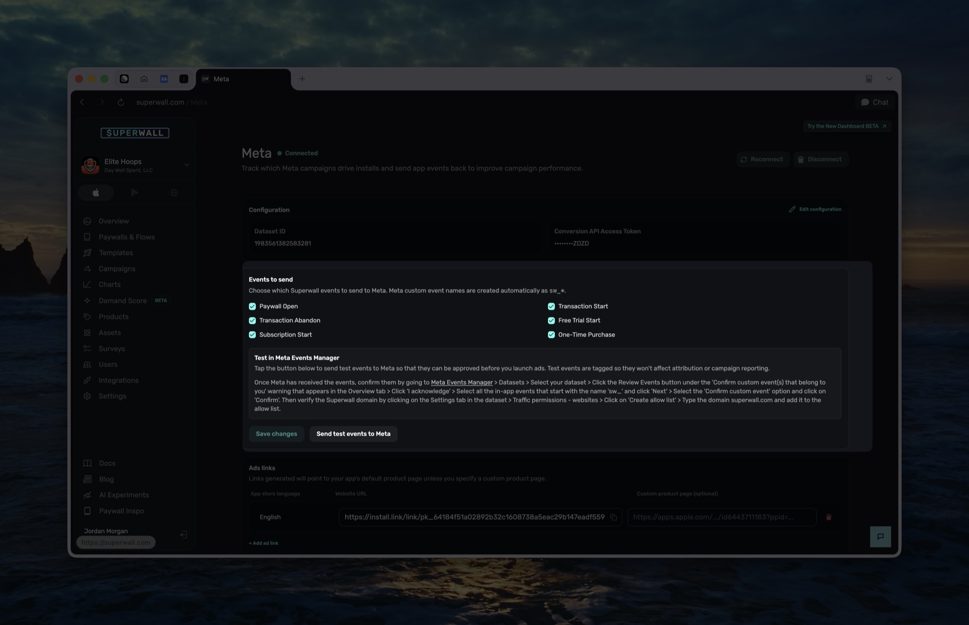
Task: Click the Paywalls & Flows sidebar icon
Action: pyautogui.click(x=87, y=237)
